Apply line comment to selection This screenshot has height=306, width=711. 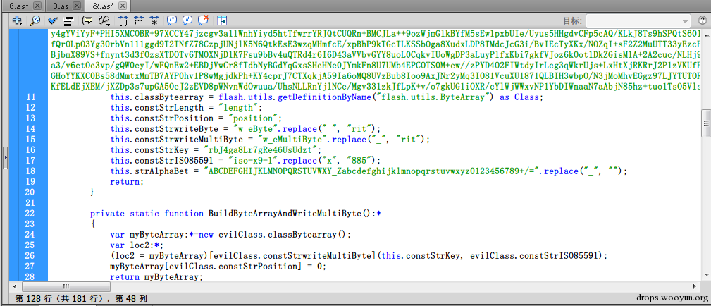click(187, 20)
